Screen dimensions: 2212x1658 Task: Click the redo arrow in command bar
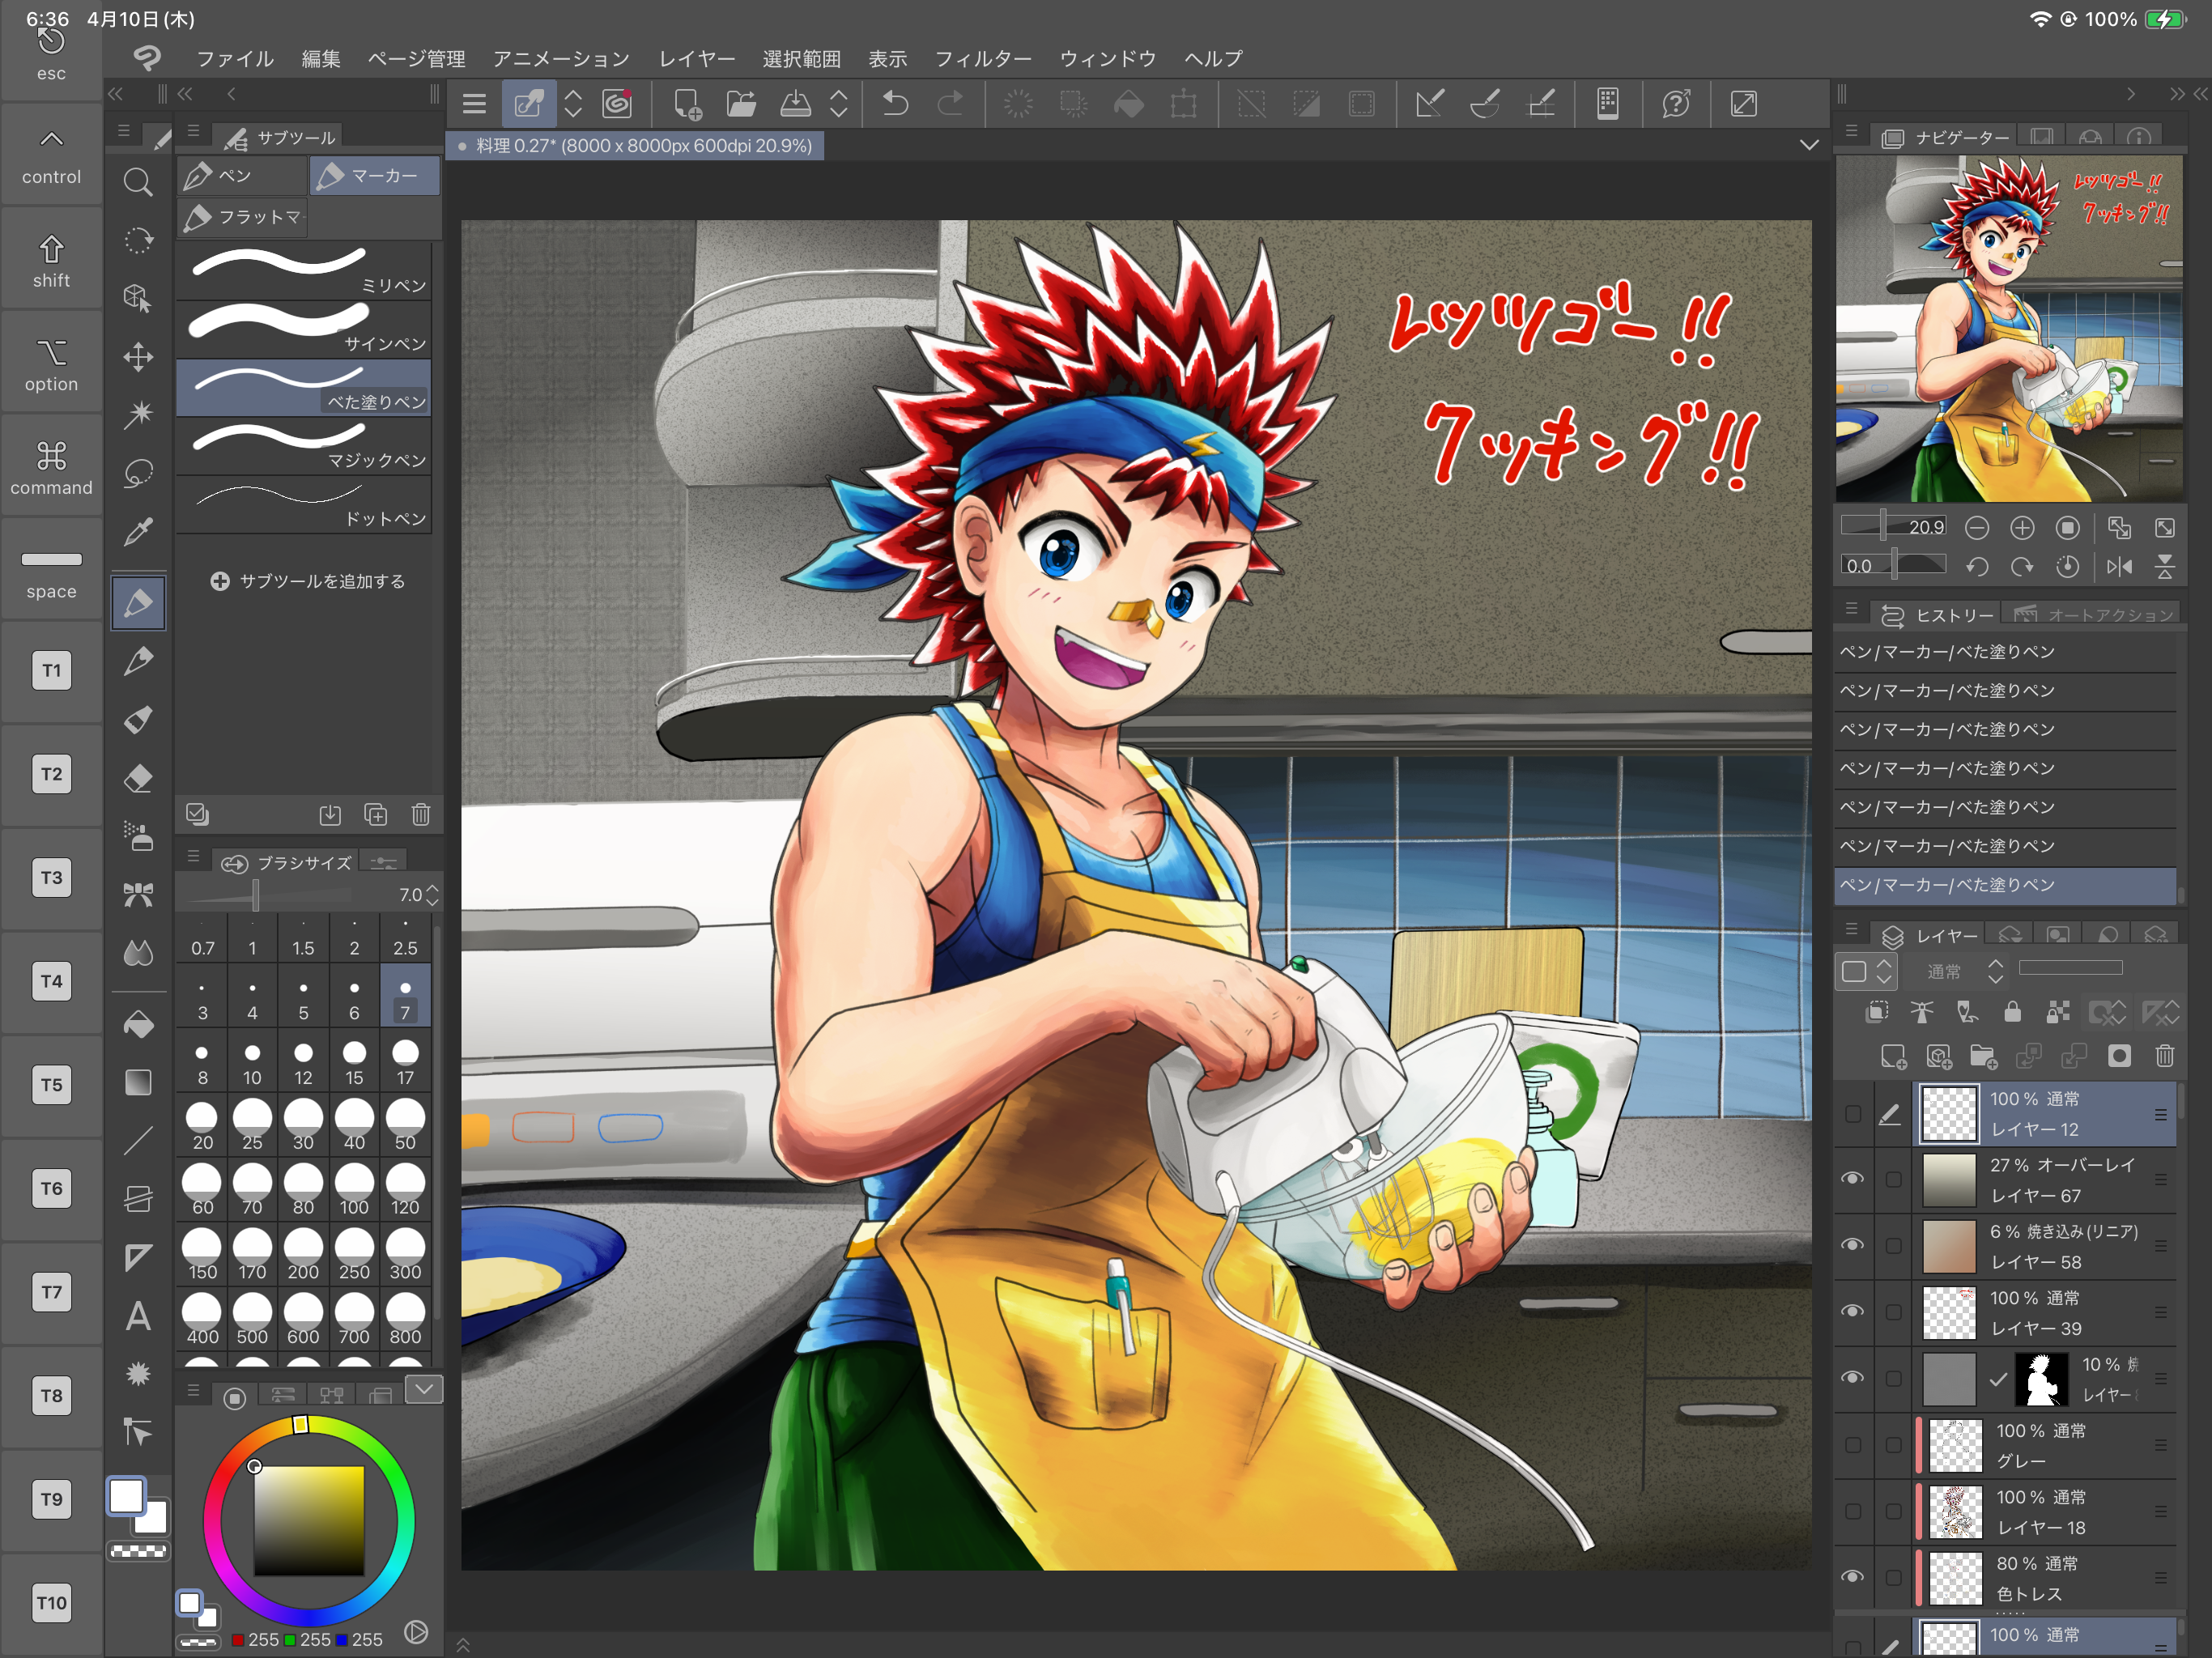(950, 103)
